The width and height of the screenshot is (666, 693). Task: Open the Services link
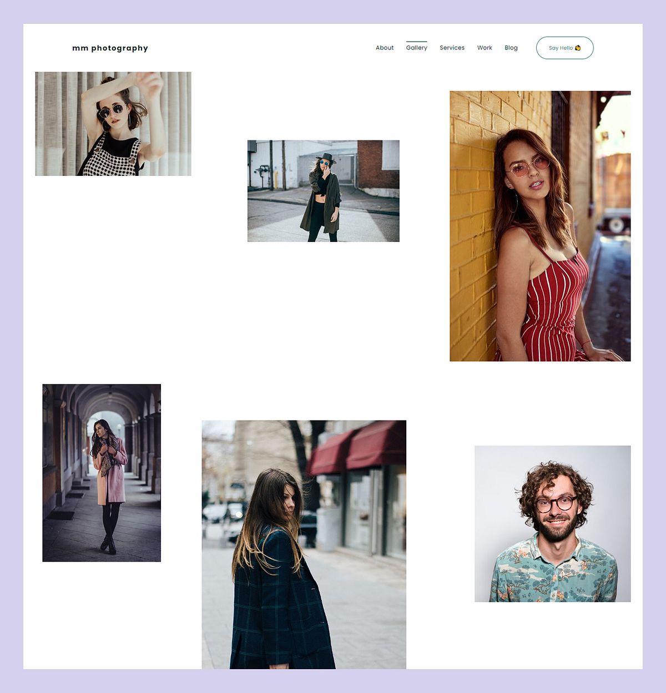[x=452, y=48]
